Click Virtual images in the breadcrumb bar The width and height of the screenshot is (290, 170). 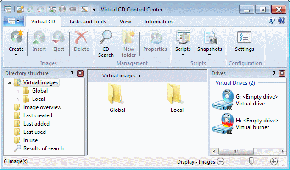click(x=119, y=76)
